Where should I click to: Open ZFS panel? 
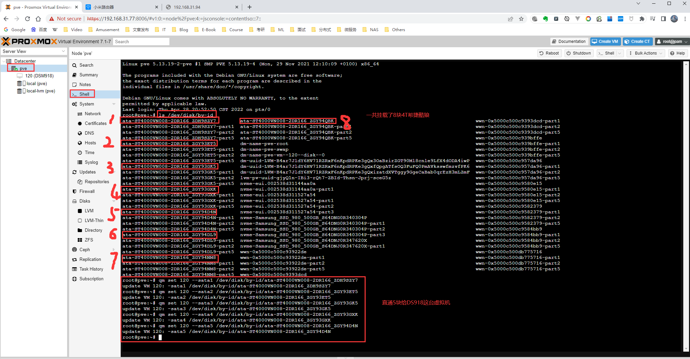[95, 240]
